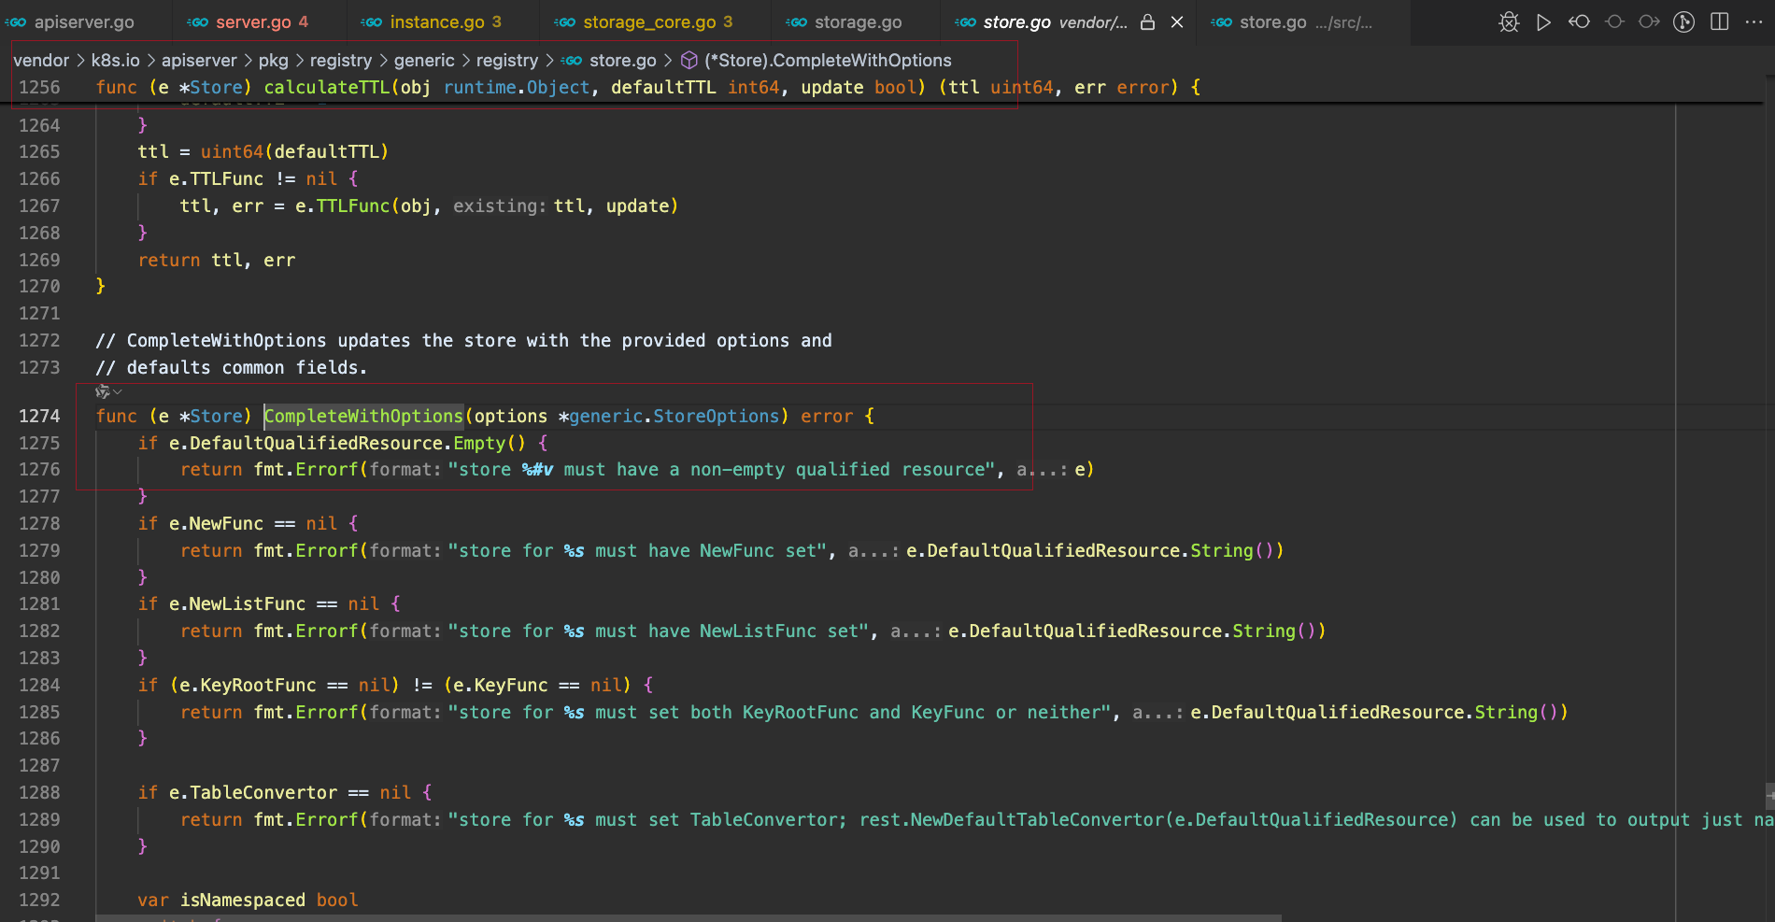The height and width of the screenshot is (922, 1775).
Task: Click uint64(defaultTTL) on line 1265
Action: click(294, 151)
